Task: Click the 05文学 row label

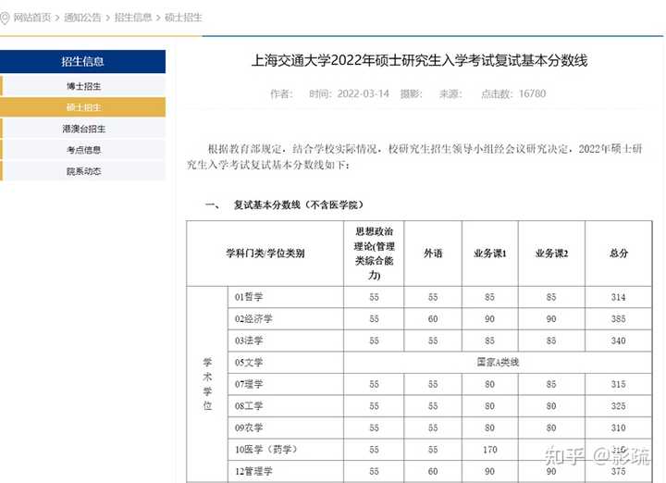Action: [x=249, y=363]
